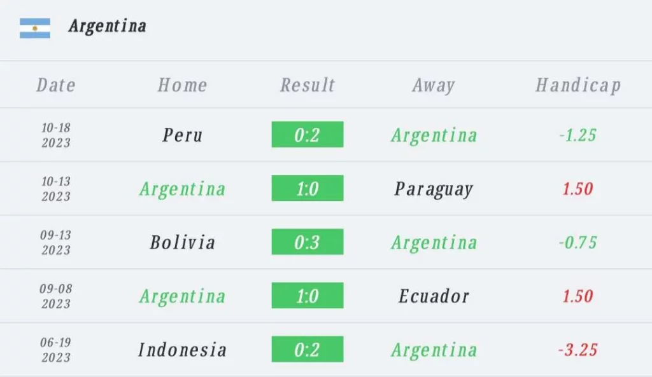Click the 06-19 2023 match date
The image size is (652, 377).
coord(56,350)
